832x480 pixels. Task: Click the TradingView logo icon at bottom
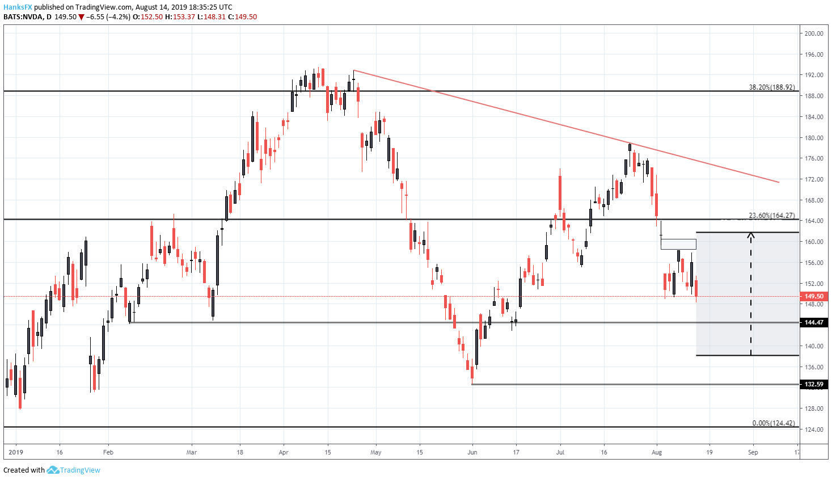[x=53, y=470]
